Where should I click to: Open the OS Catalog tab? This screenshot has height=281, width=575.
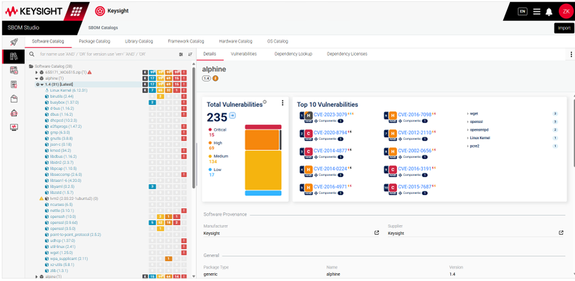click(x=278, y=42)
